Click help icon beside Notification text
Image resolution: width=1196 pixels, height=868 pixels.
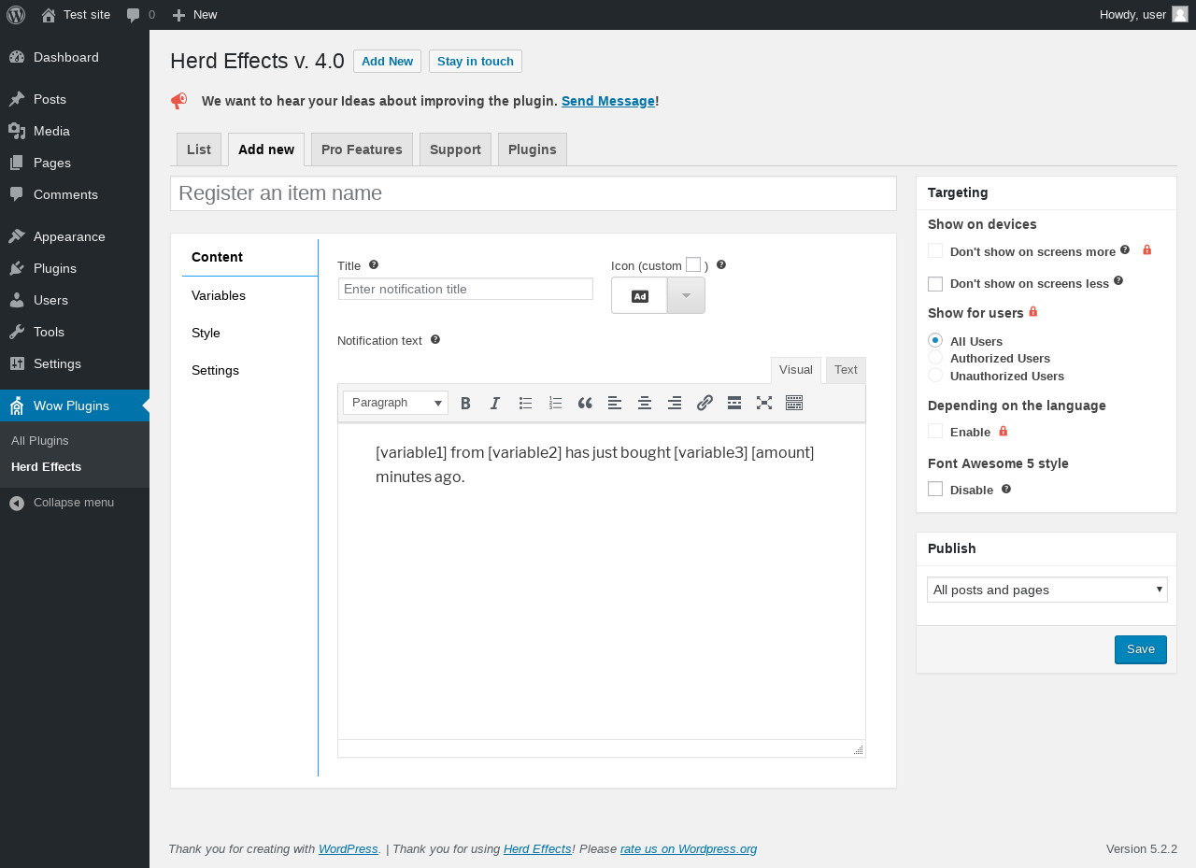(x=435, y=339)
